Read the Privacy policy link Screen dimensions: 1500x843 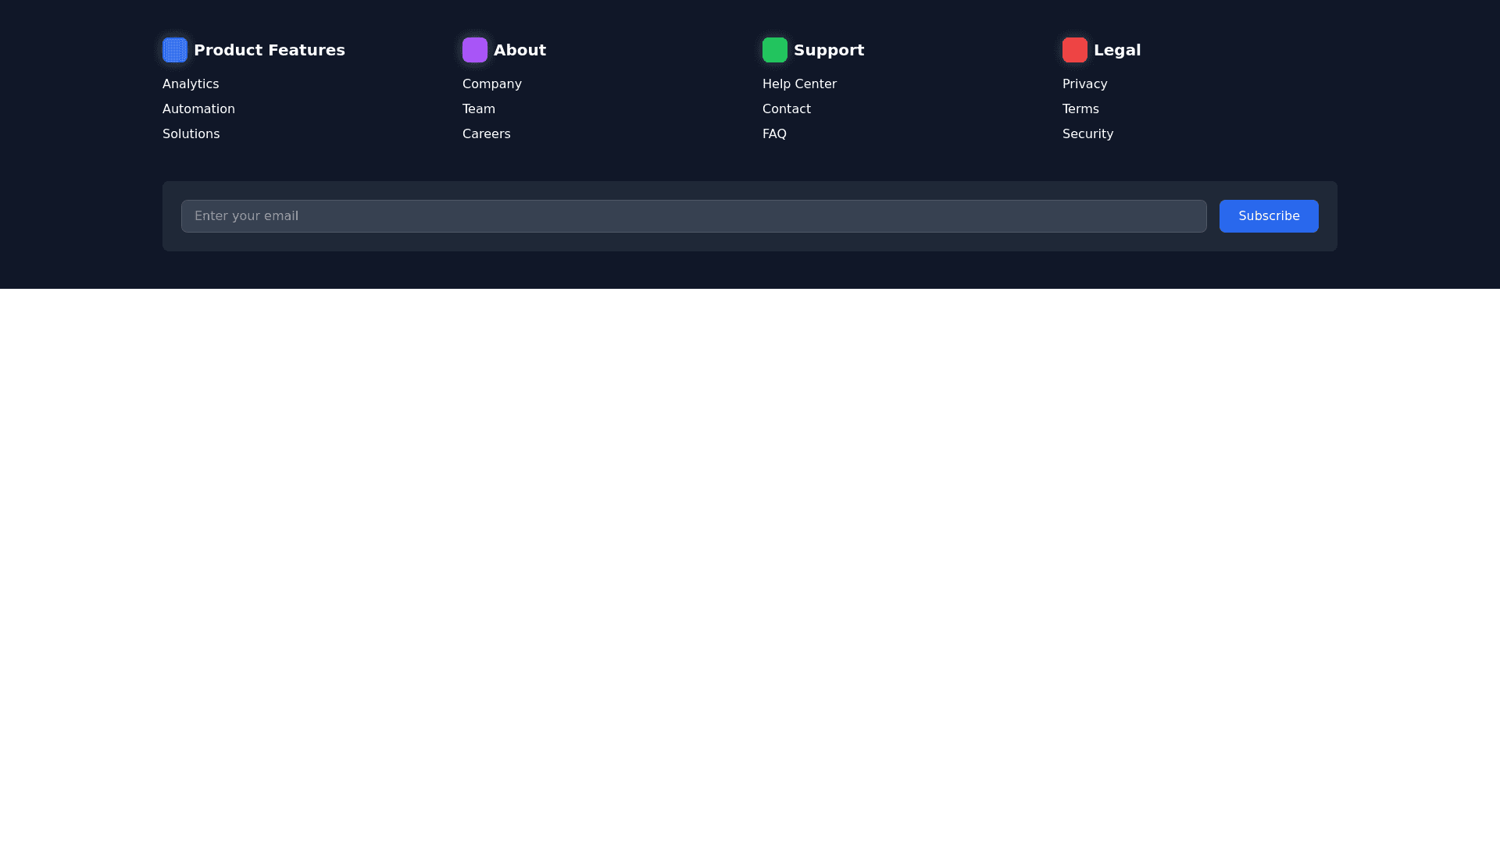tap(1084, 84)
